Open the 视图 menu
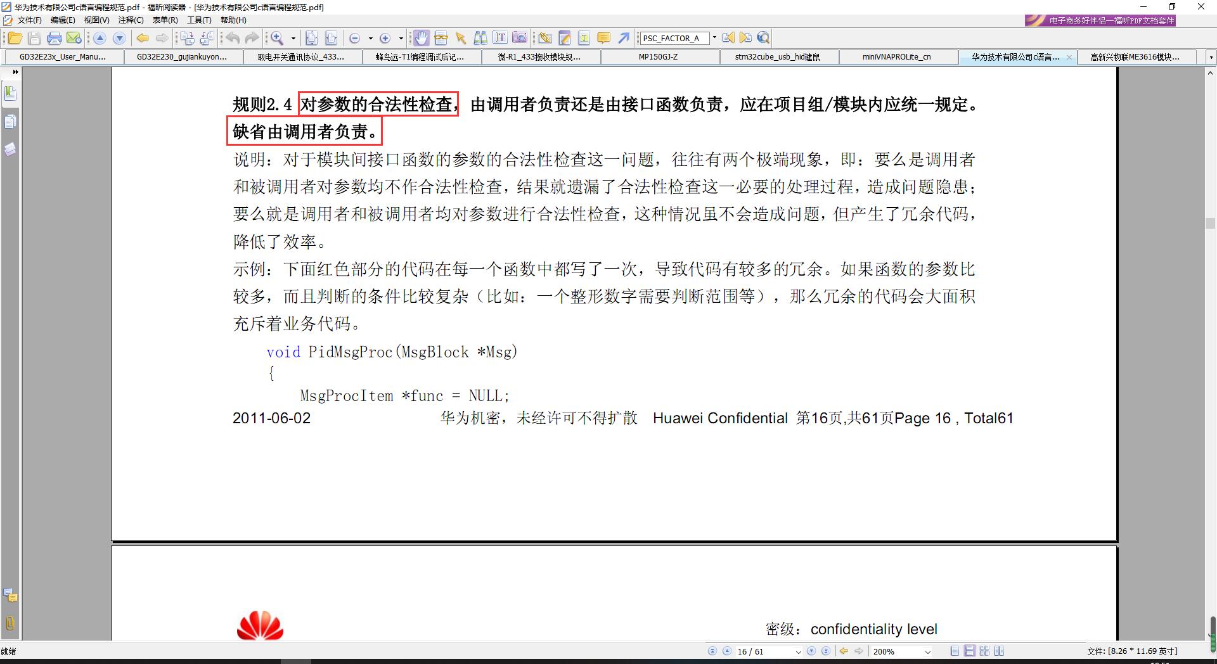Screen dimensions: 1217x664 pos(96,20)
